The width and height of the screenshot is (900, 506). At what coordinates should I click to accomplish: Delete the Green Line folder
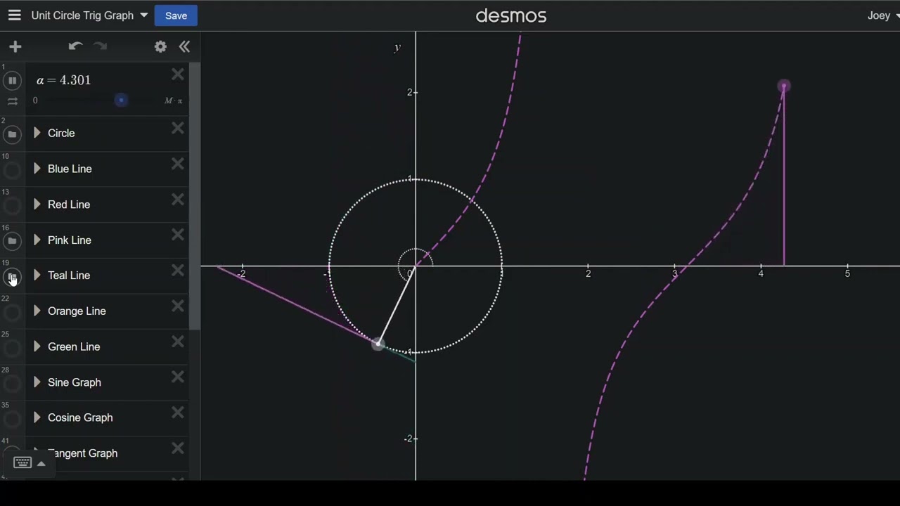[178, 342]
